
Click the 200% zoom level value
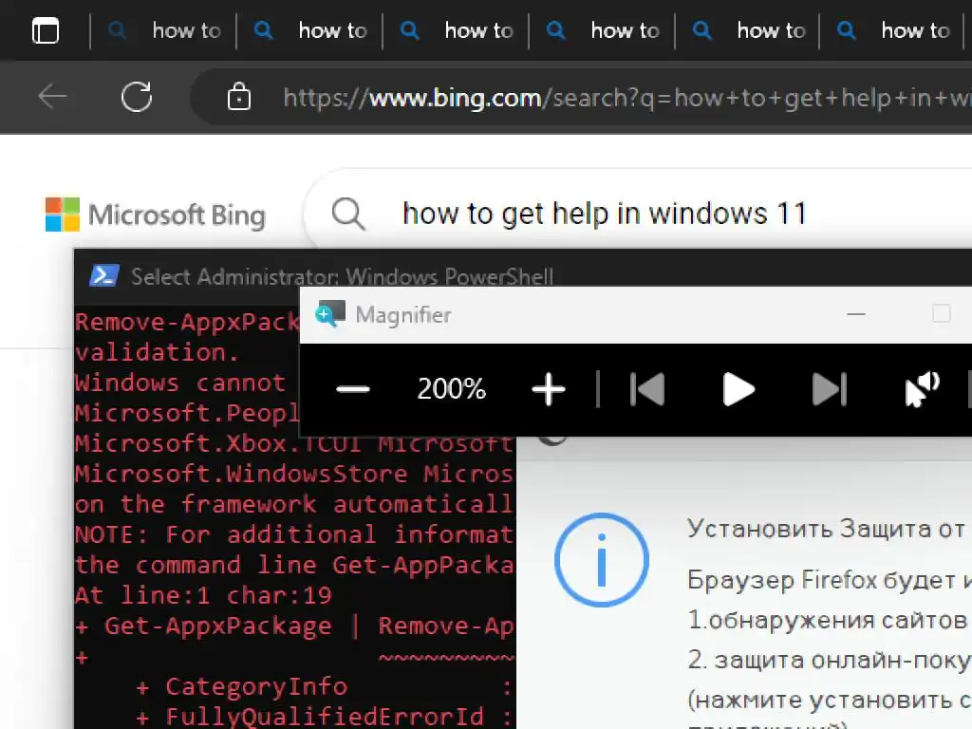pos(451,389)
